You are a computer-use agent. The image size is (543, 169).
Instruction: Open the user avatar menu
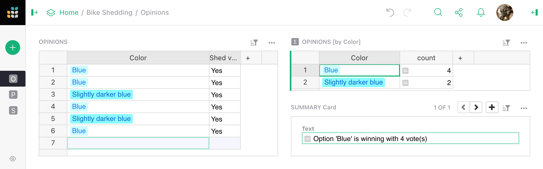coord(505,12)
